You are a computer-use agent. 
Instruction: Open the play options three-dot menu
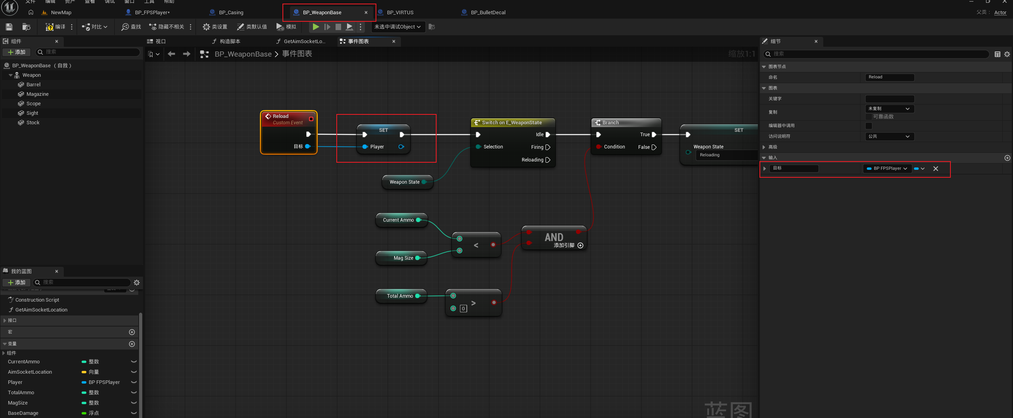[x=361, y=27]
